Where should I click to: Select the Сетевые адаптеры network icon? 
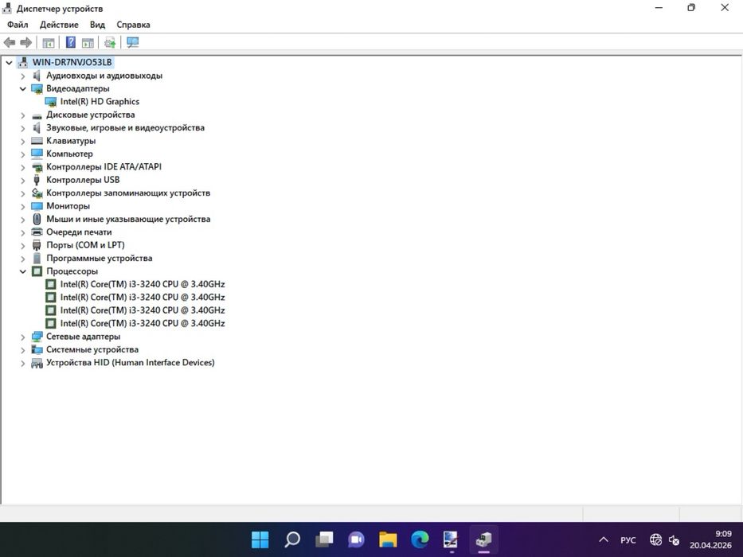click(x=37, y=337)
